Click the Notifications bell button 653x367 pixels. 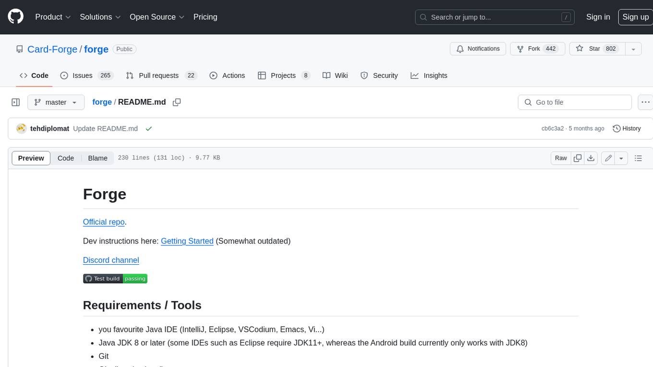tap(478, 49)
